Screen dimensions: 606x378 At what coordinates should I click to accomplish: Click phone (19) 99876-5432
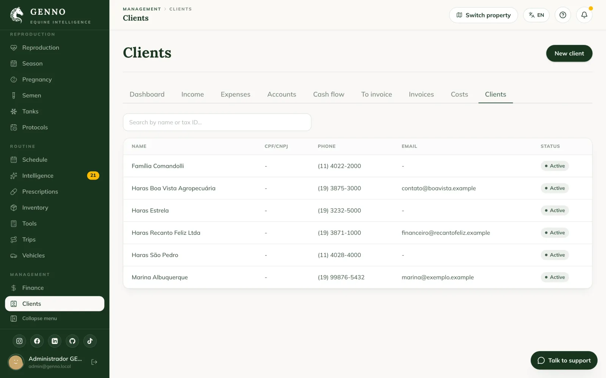(x=341, y=277)
